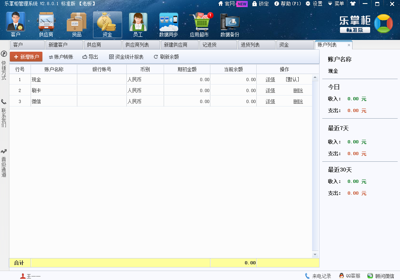Visit 官网 home icon in title bar
This screenshot has width=400, height=280.
226,4
